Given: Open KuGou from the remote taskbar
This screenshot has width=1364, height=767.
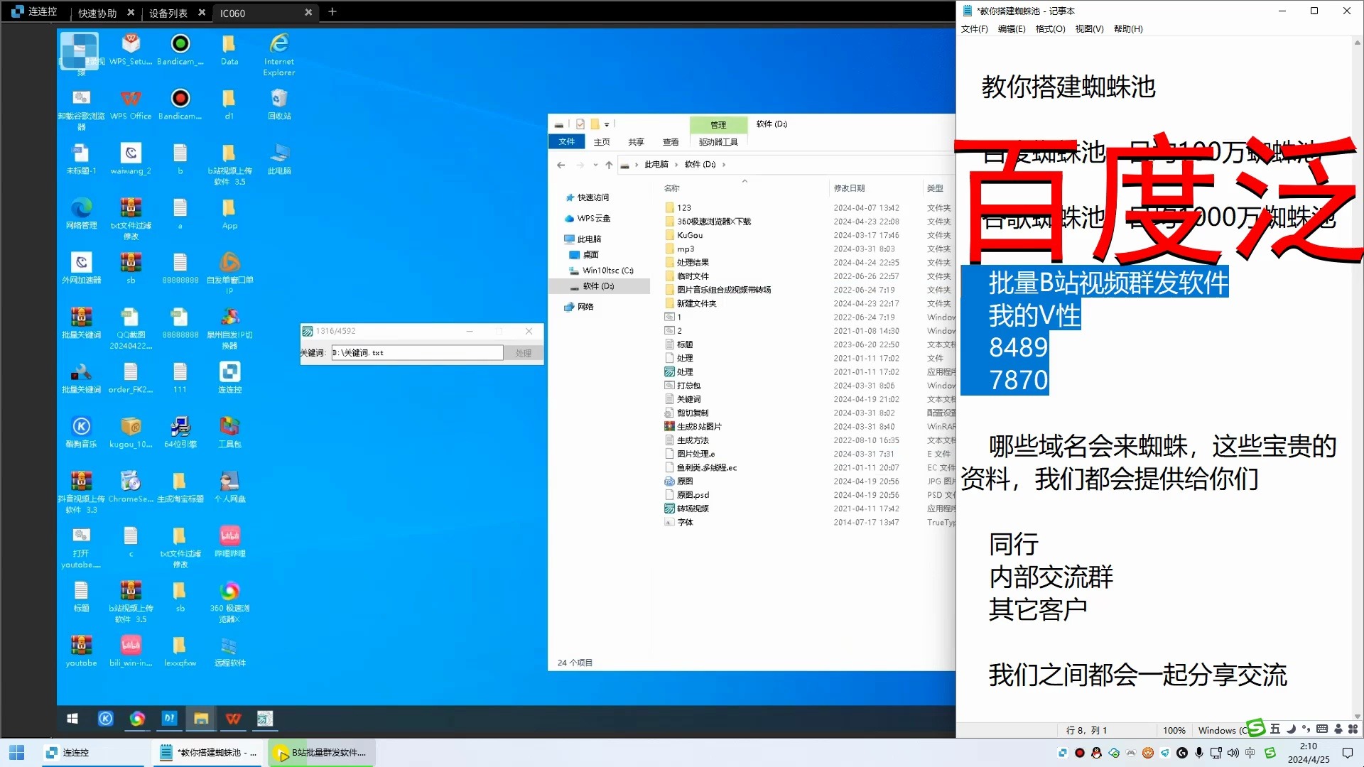Looking at the screenshot, I should (105, 719).
